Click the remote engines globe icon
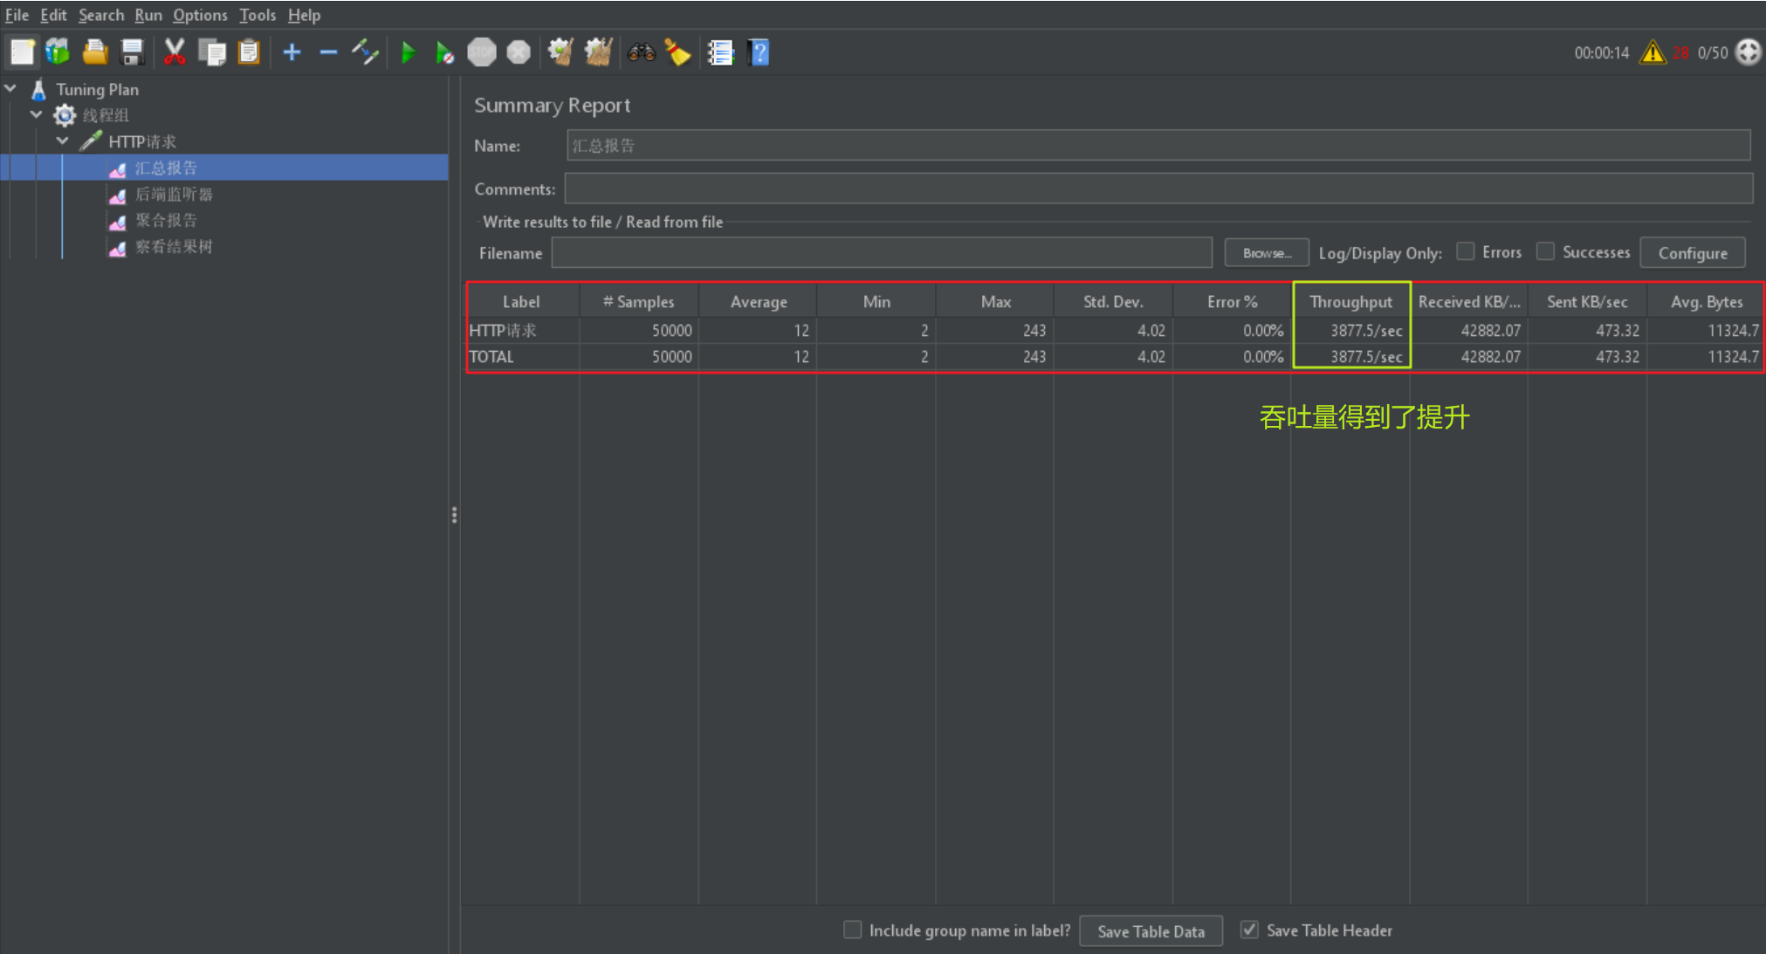Image resolution: width=1766 pixels, height=954 pixels. click(x=1748, y=52)
